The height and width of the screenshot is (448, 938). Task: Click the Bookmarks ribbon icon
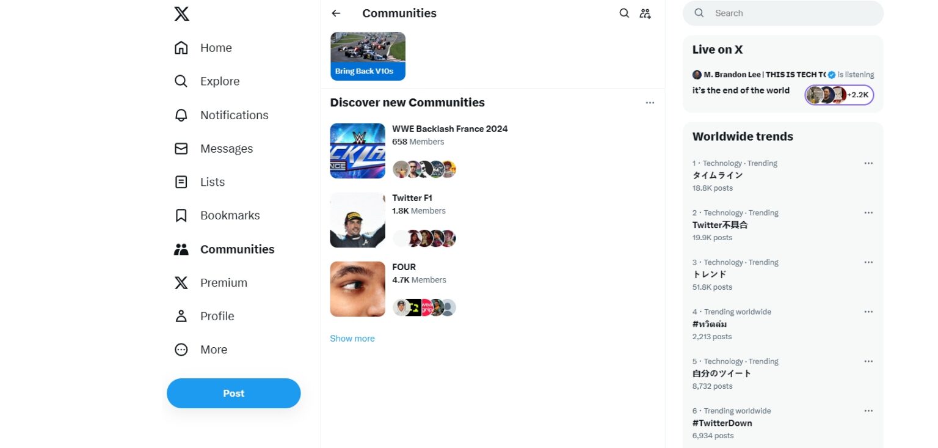[x=181, y=215]
